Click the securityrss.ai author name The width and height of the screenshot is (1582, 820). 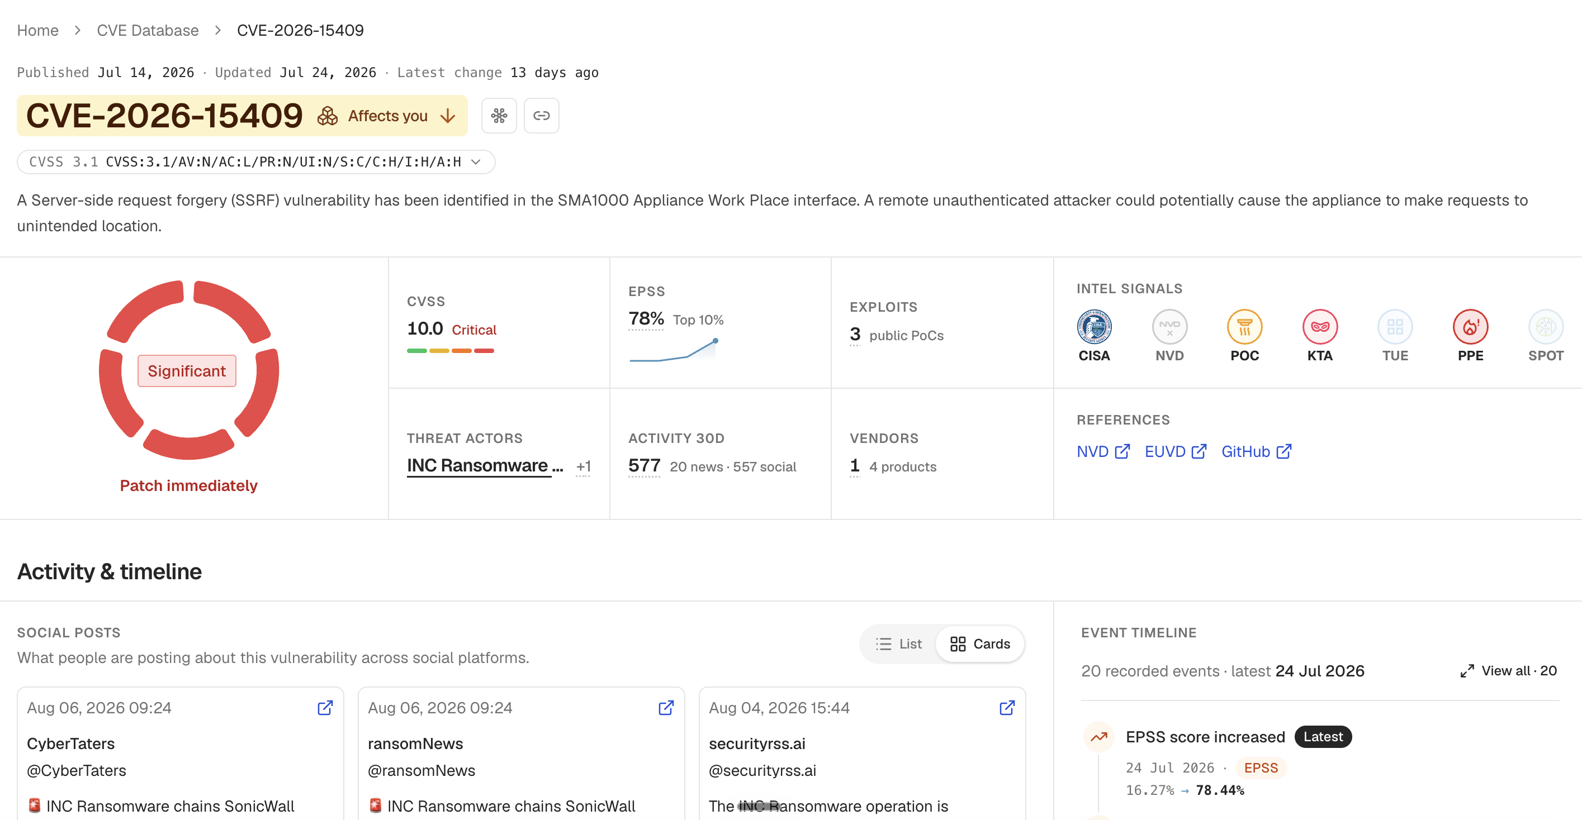756,743
